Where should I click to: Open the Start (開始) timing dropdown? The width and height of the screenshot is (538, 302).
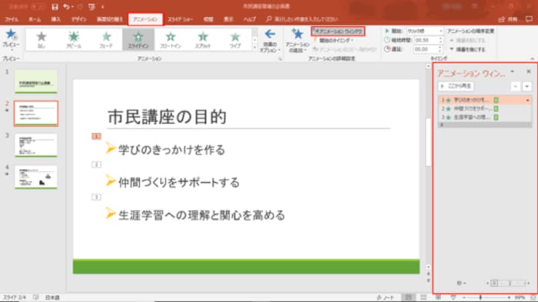tap(425, 31)
